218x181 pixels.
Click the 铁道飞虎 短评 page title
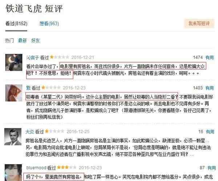tap(34, 9)
